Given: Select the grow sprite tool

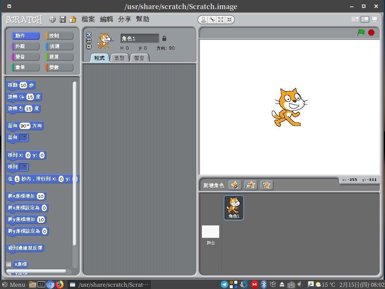Looking at the screenshot, I should tap(221, 20).
